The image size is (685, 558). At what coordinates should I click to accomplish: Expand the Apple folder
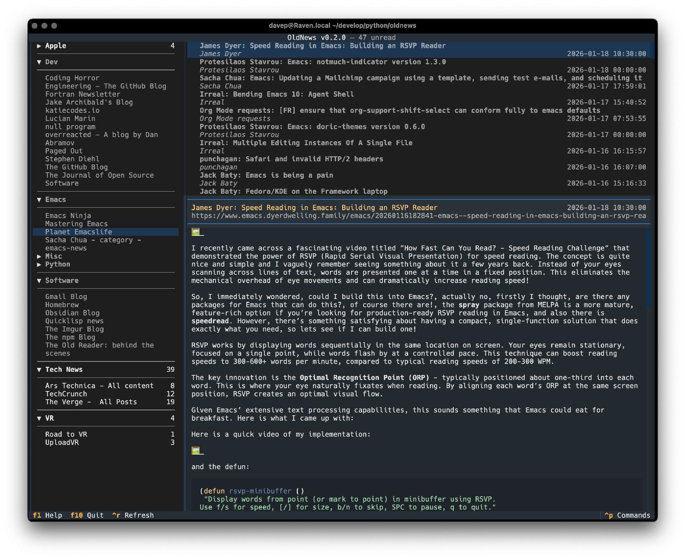[x=39, y=46]
